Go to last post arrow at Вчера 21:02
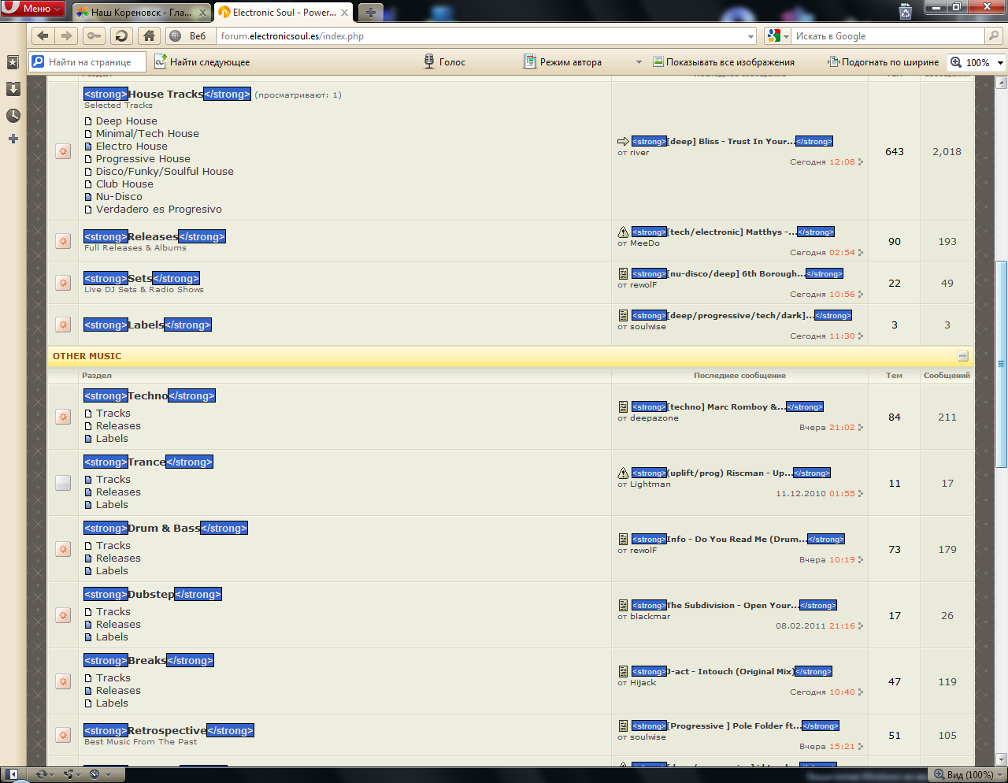This screenshot has height=783, width=1008. tap(861, 428)
